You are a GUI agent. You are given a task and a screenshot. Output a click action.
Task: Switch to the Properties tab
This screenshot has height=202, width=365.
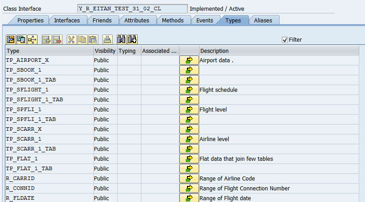click(30, 20)
